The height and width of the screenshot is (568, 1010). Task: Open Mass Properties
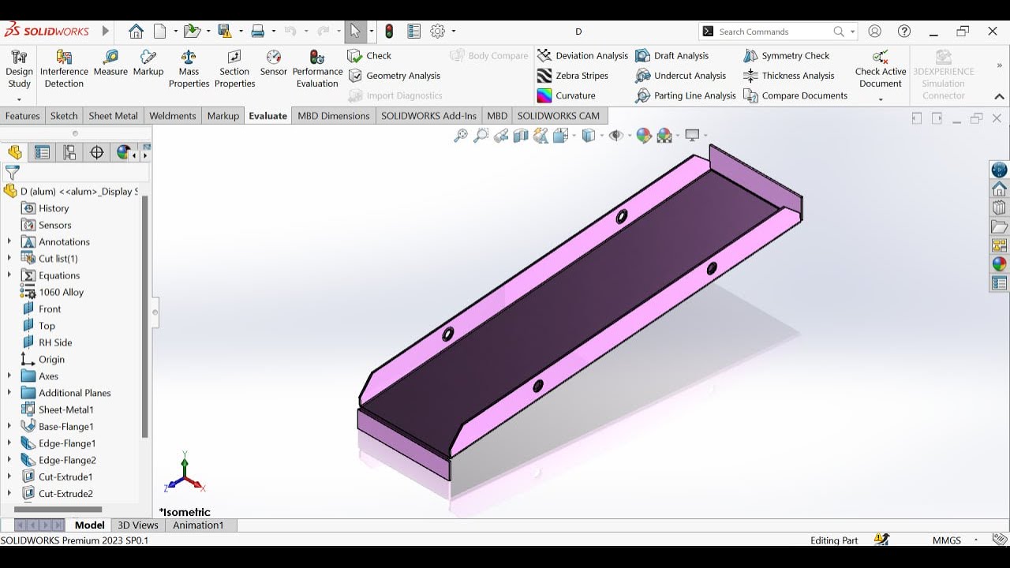(x=189, y=69)
